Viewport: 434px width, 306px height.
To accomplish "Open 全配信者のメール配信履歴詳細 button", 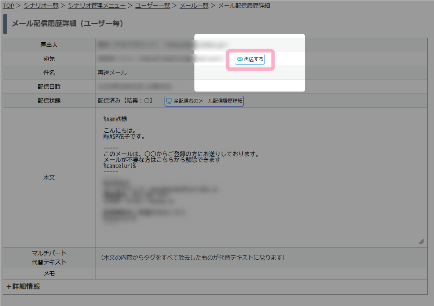I will coord(204,101).
